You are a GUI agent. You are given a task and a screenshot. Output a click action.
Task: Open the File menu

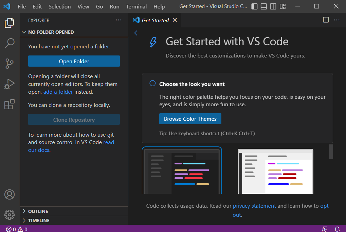point(22,6)
